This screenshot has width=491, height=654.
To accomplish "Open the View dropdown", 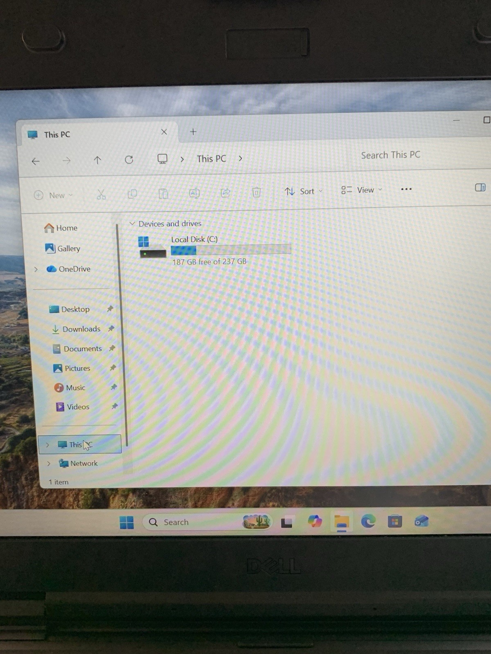I will tap(362, 190).
